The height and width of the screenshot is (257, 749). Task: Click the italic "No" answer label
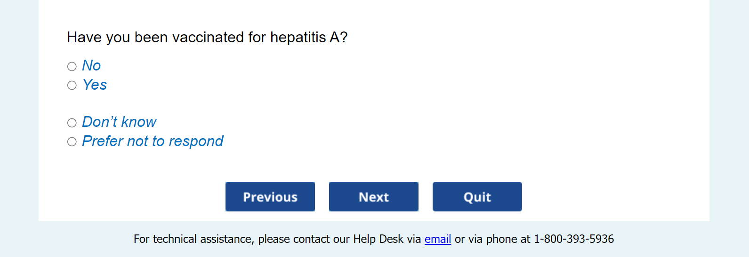click(91, 66)
